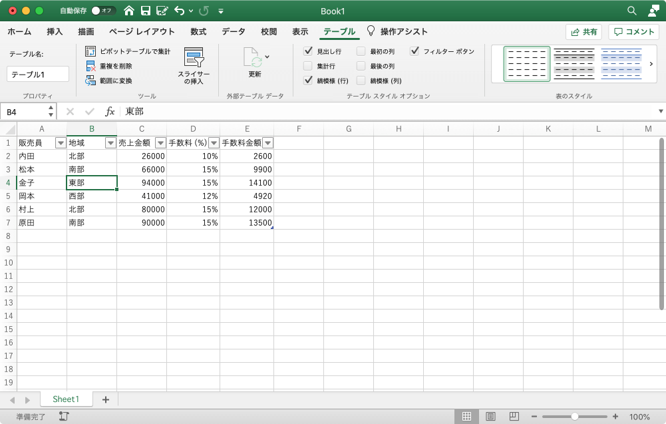Click the zoom out minus button
The height and width of the screenshot is (424, 666).
[x=534, y=417]
